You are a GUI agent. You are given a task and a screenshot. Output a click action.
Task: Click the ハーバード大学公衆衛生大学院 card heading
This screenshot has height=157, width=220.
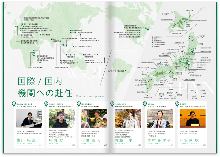click(193, 107)
